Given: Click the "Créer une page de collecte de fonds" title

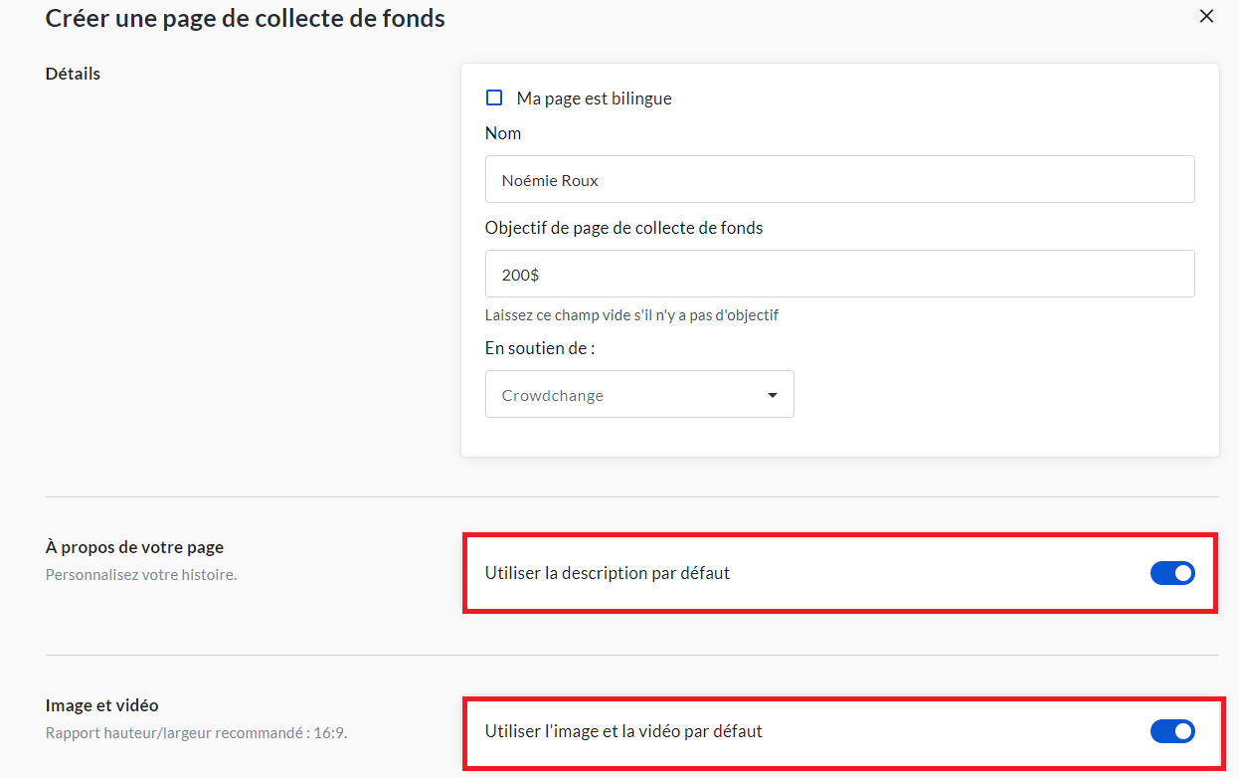Looking at the screenshot, I should coord(245,18).
